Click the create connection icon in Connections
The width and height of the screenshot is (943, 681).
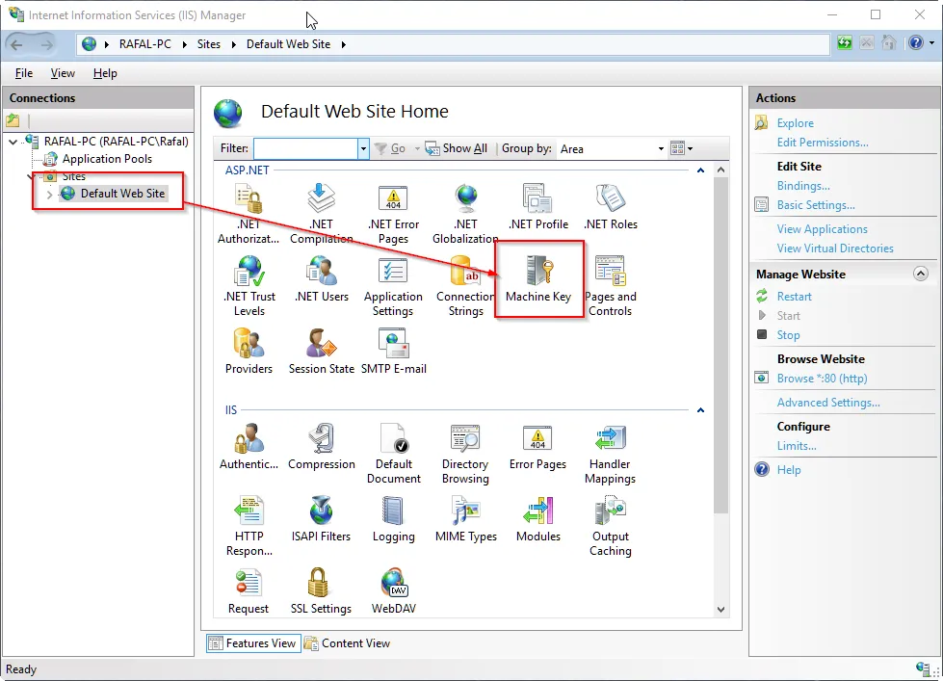13,119
